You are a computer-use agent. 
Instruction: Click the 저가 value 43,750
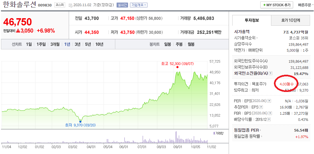click(127, 32)
